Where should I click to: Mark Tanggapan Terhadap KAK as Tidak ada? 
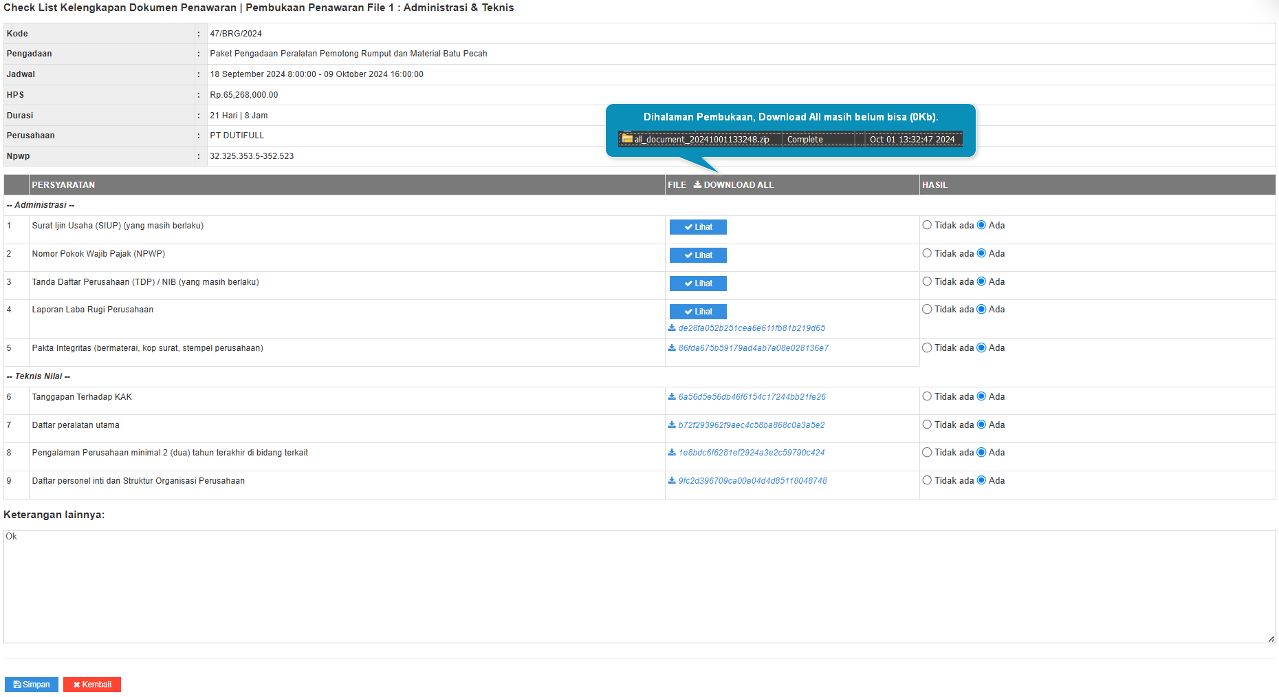[x=927, y=396]
